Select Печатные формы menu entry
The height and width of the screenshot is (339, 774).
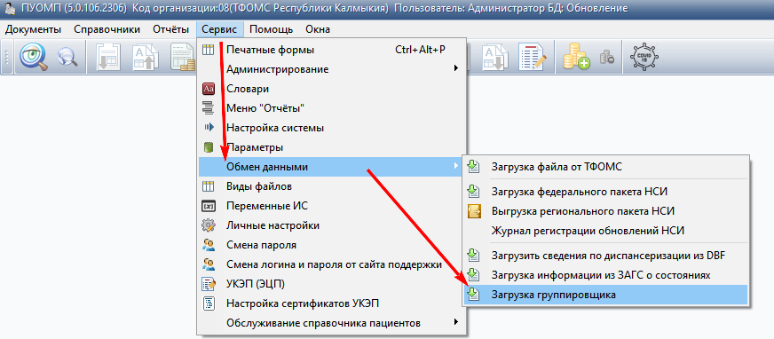pyautogui.click(x=332, y=50)
